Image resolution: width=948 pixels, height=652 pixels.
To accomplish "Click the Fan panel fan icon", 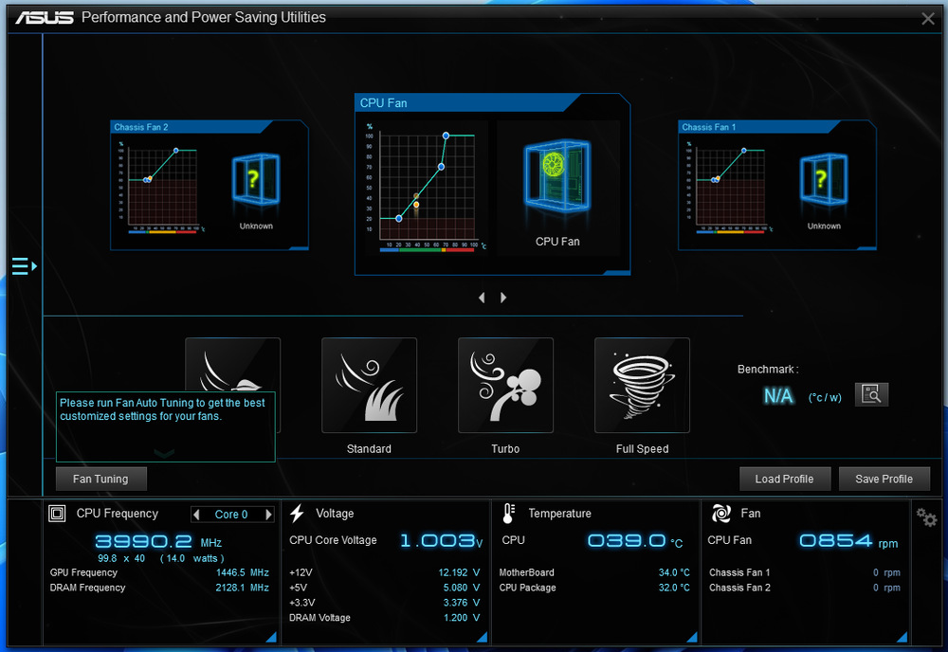I will coord(720,514).
